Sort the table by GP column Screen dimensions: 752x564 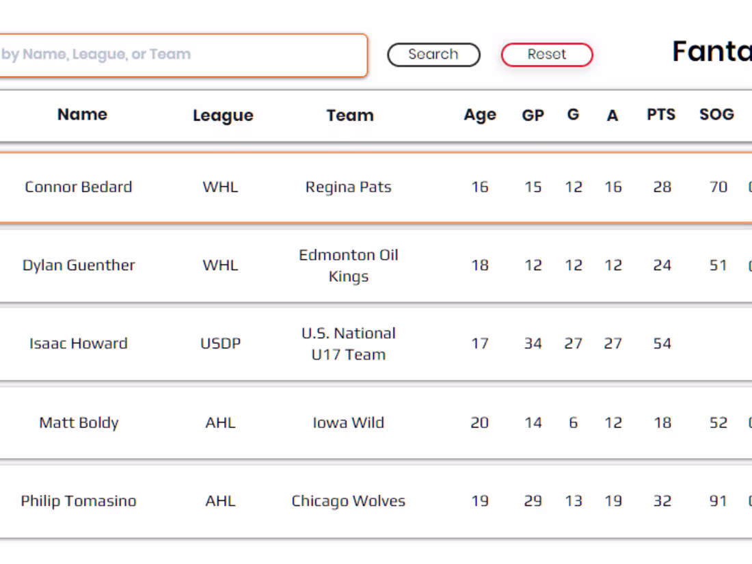point(533,115)
